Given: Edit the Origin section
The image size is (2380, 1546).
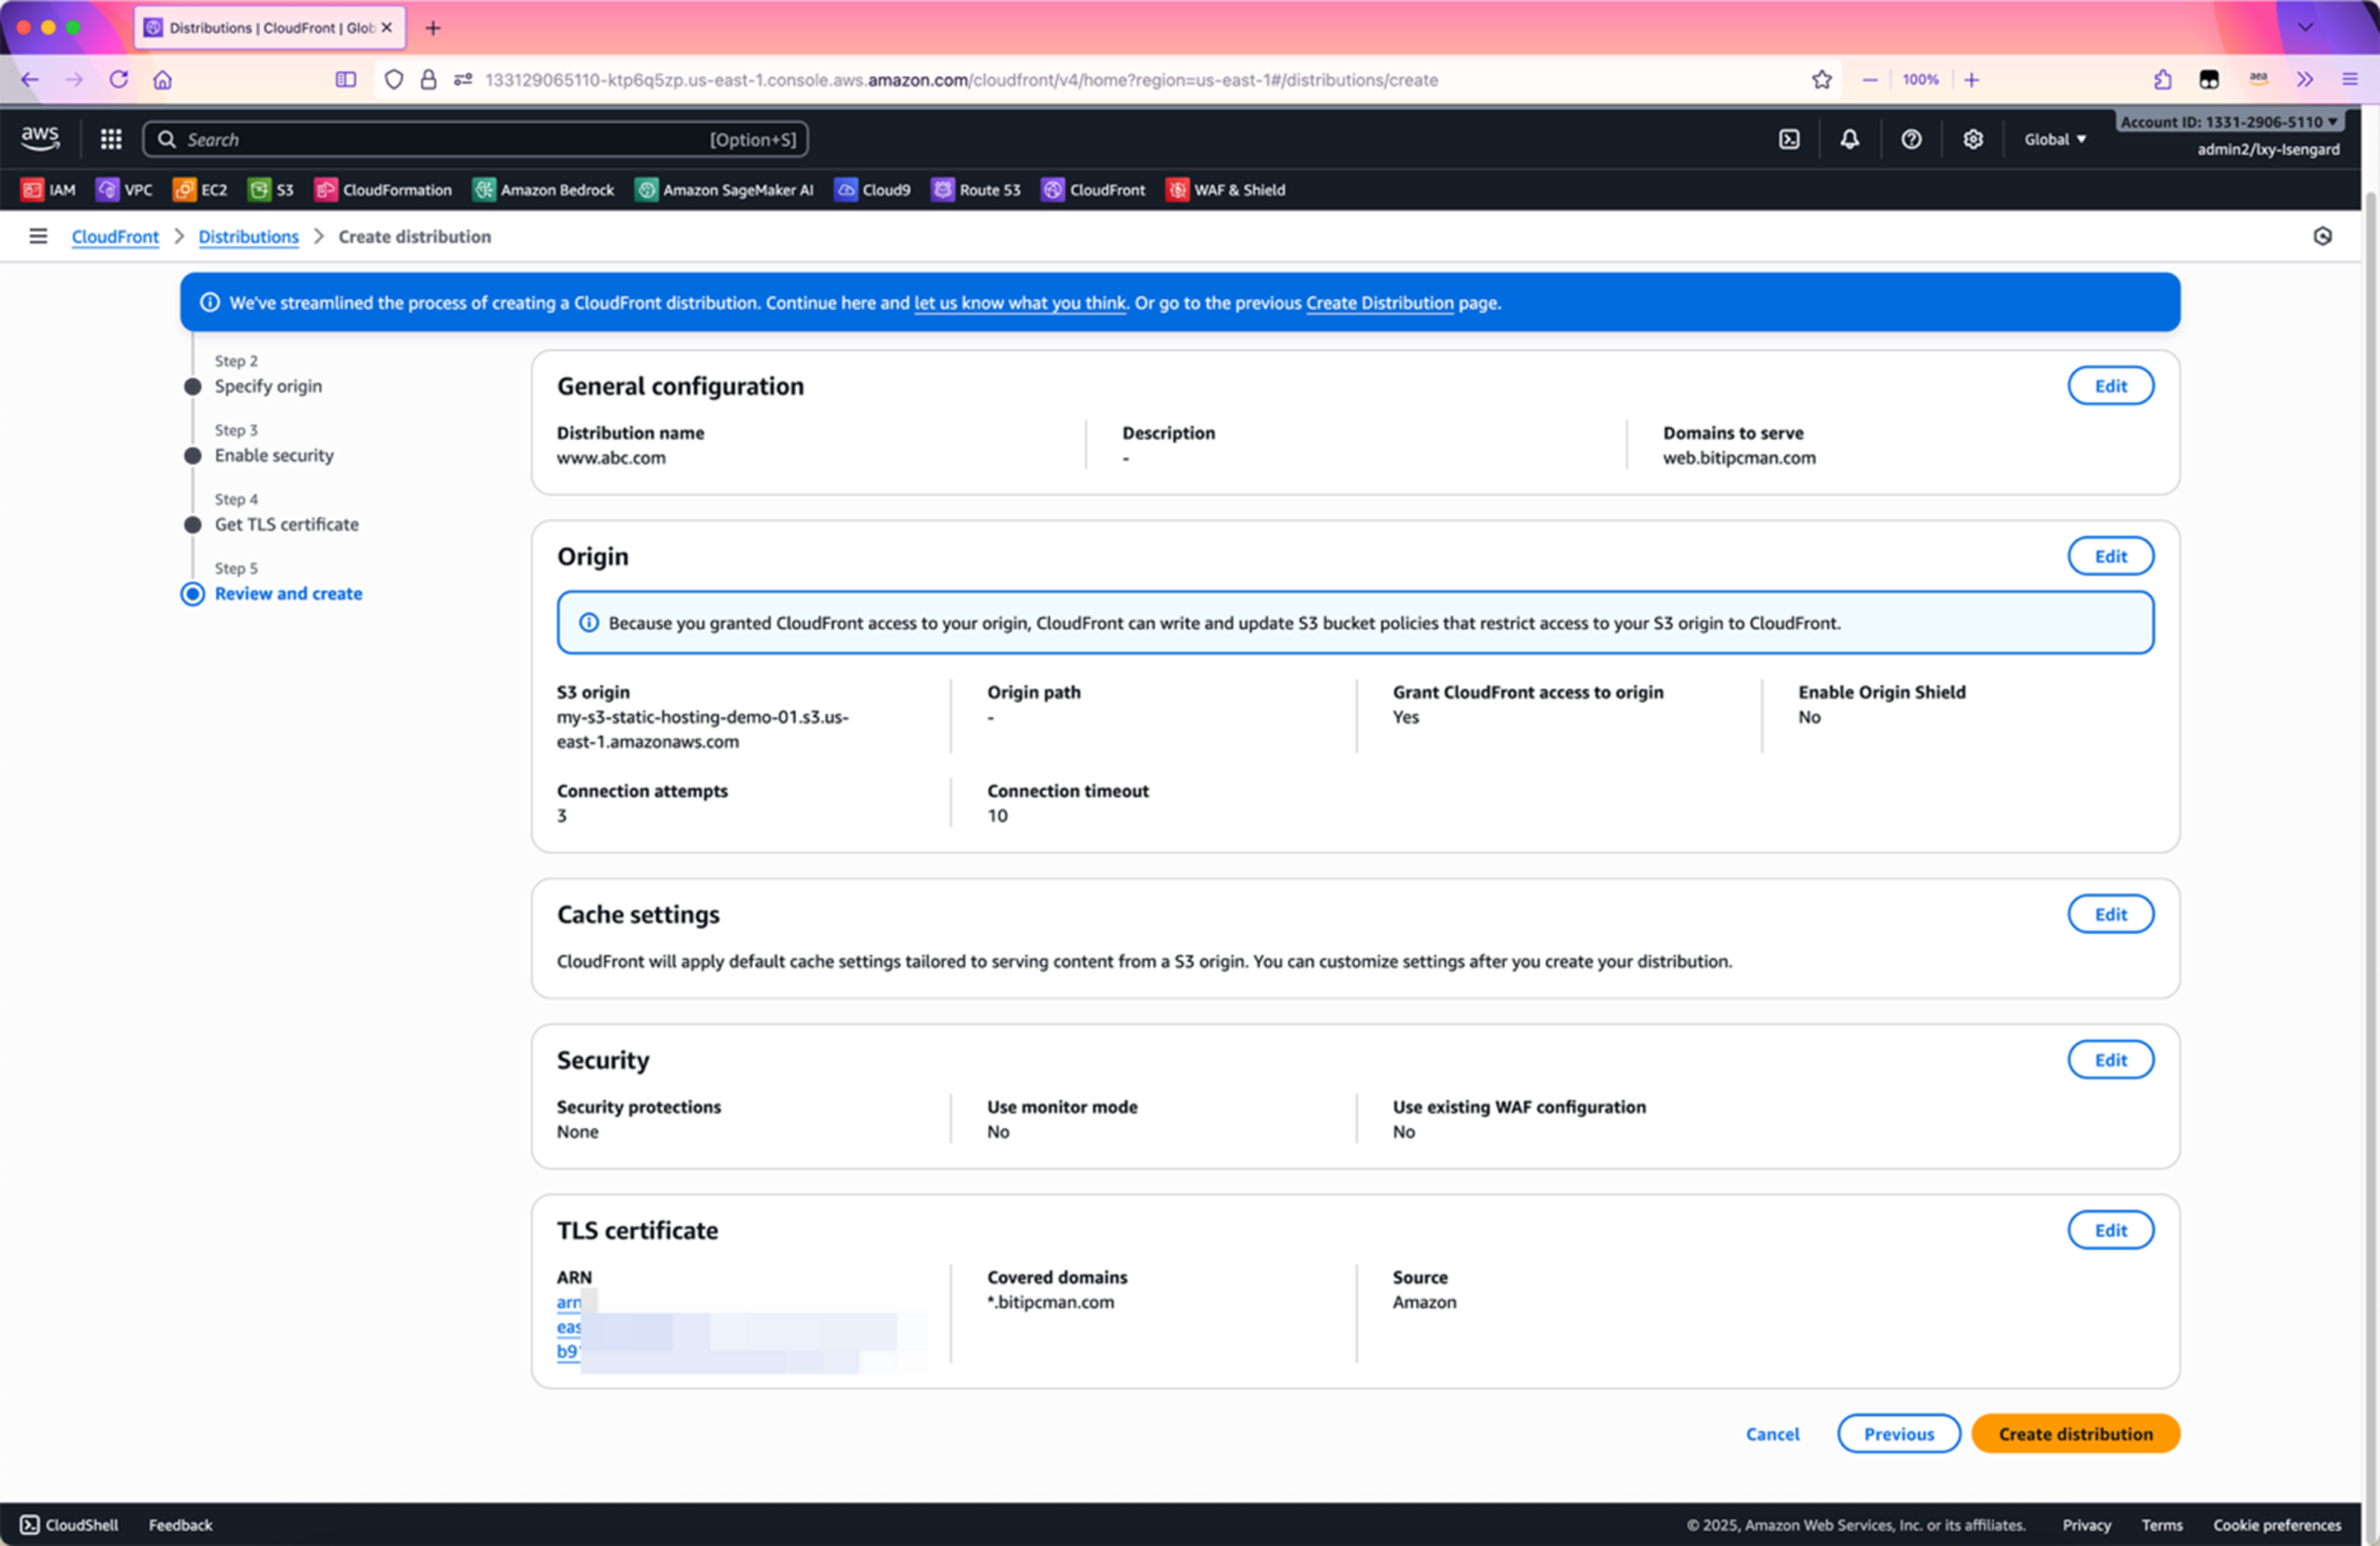Looking at the screenshot, I should click(2110, 556).
